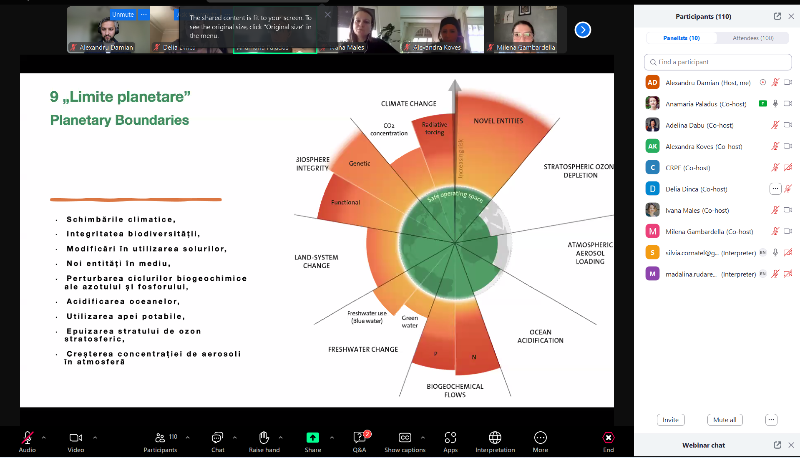Open the Apps icon in toolbar

click(x=450, y=438)
